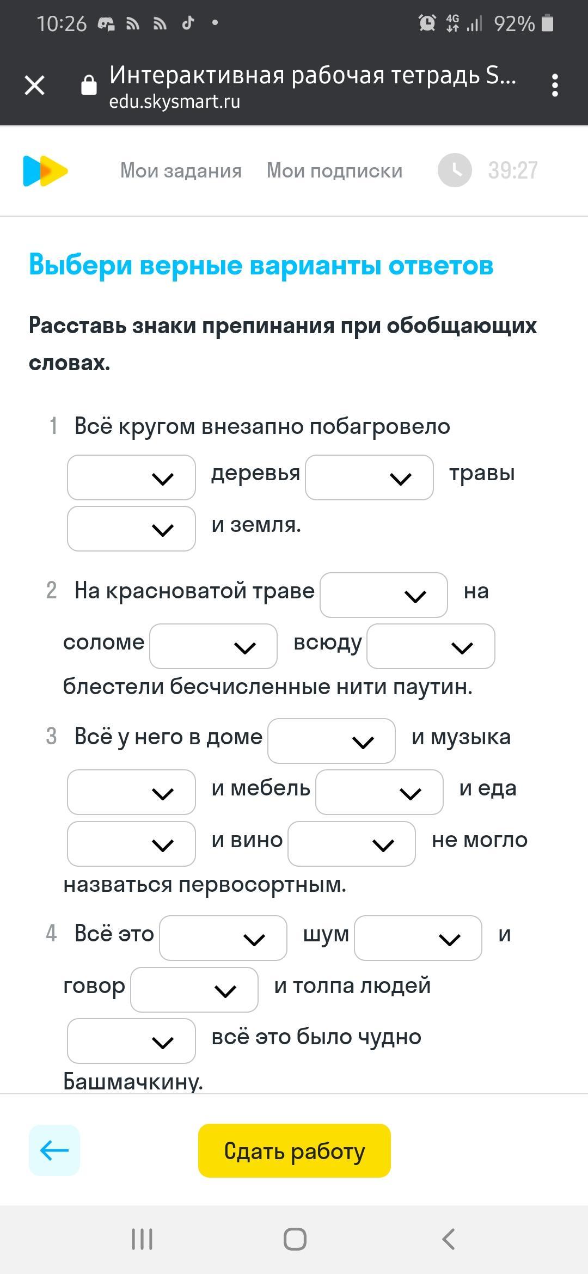588x1274 pixels.
Task: Open the three-dot browser menu
Action: [x=555, y=85]
